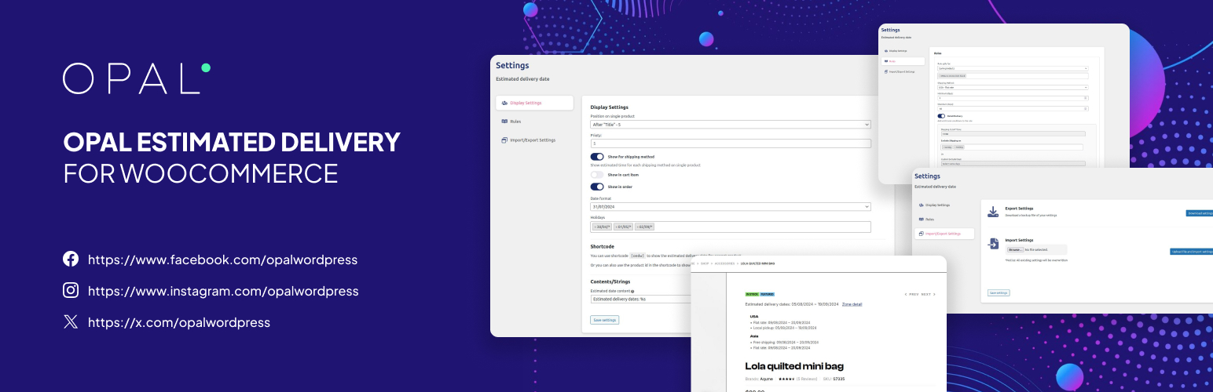The image size is (1213, 392).
Task: Click the OPAL logo
Action: [x=136, y=79]
